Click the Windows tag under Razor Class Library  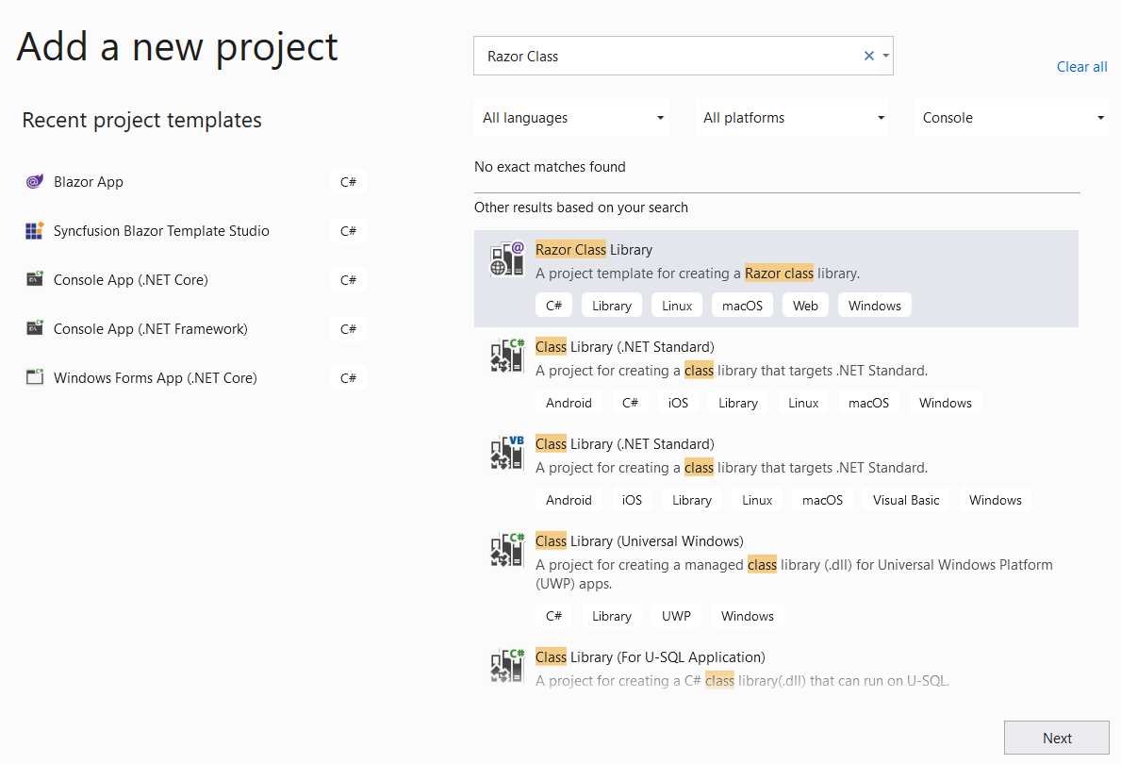[x=874, y=306]
